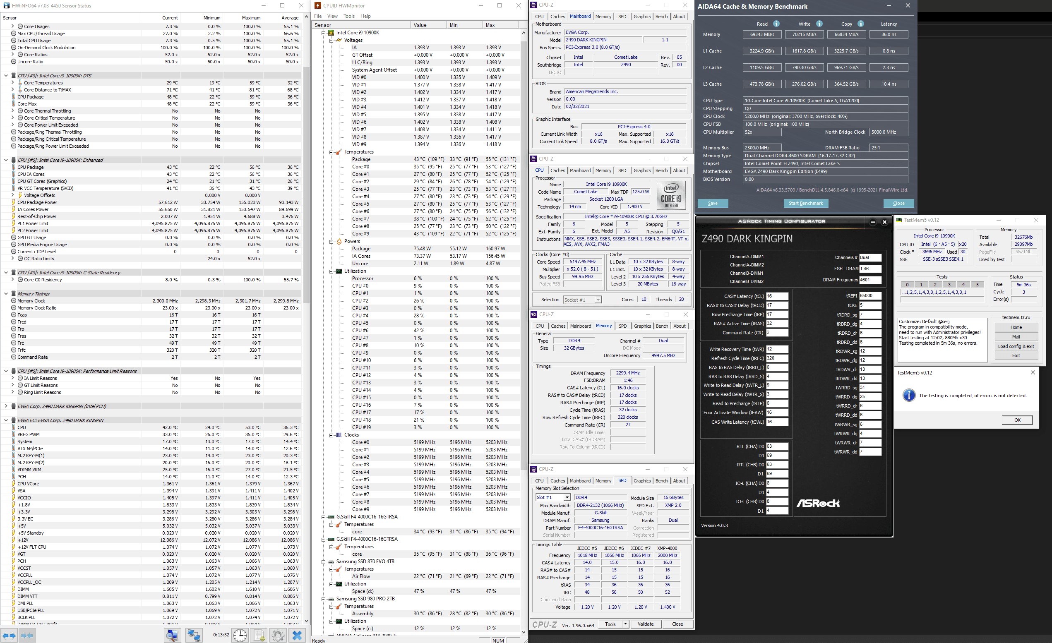The image size is (1052, 643).
Task: Switch to Bench tab in top CPU-Z window
Action: pyautogui.click(x=661, y=17)
